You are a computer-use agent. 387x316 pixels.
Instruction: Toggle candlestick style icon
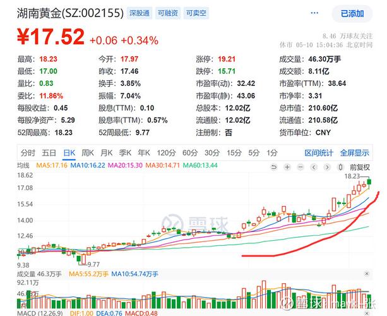(x=340, y=167)
